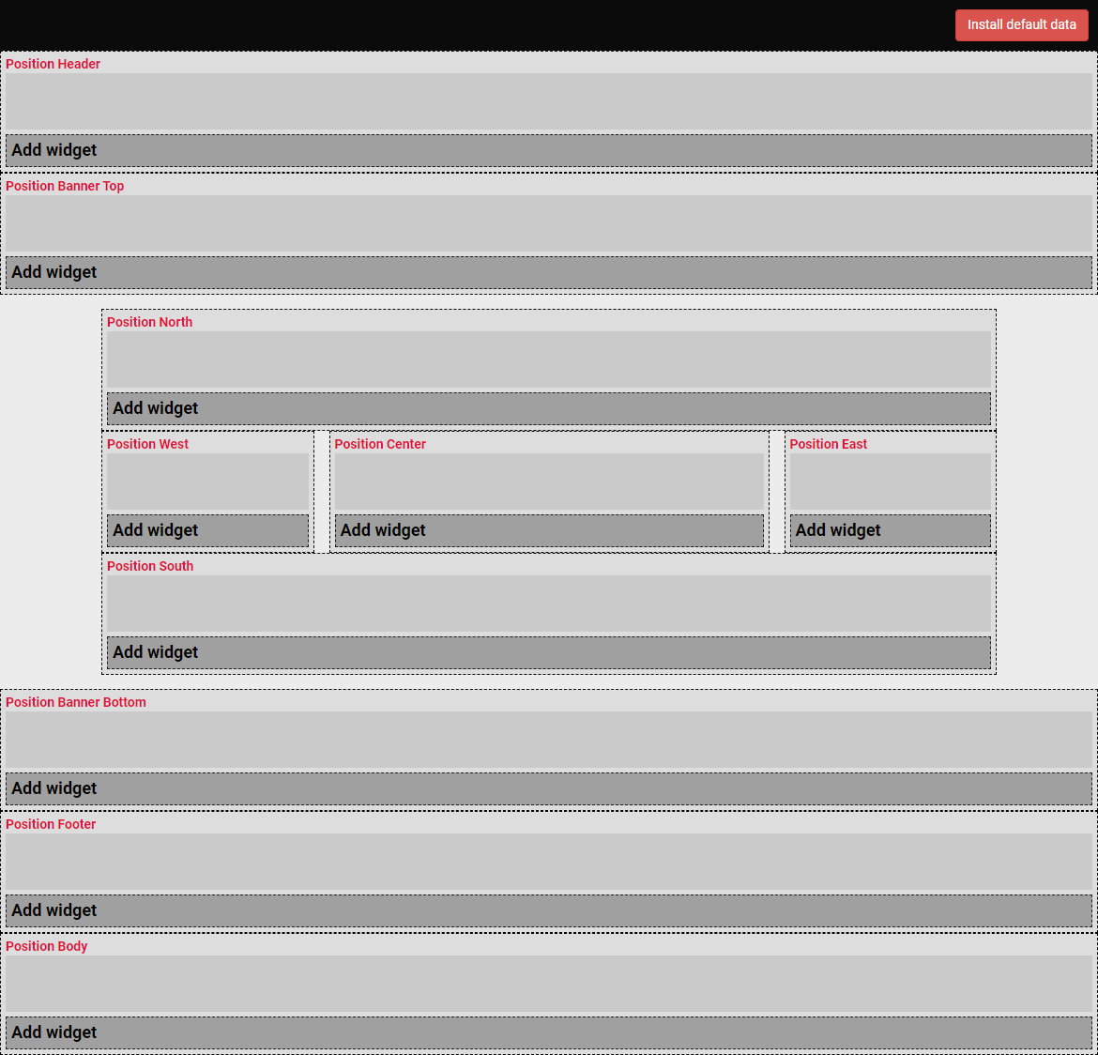This screenshot has height=1055, width=1098.
Task: Click the Install default data button
Action: (x=1022, y=25)
